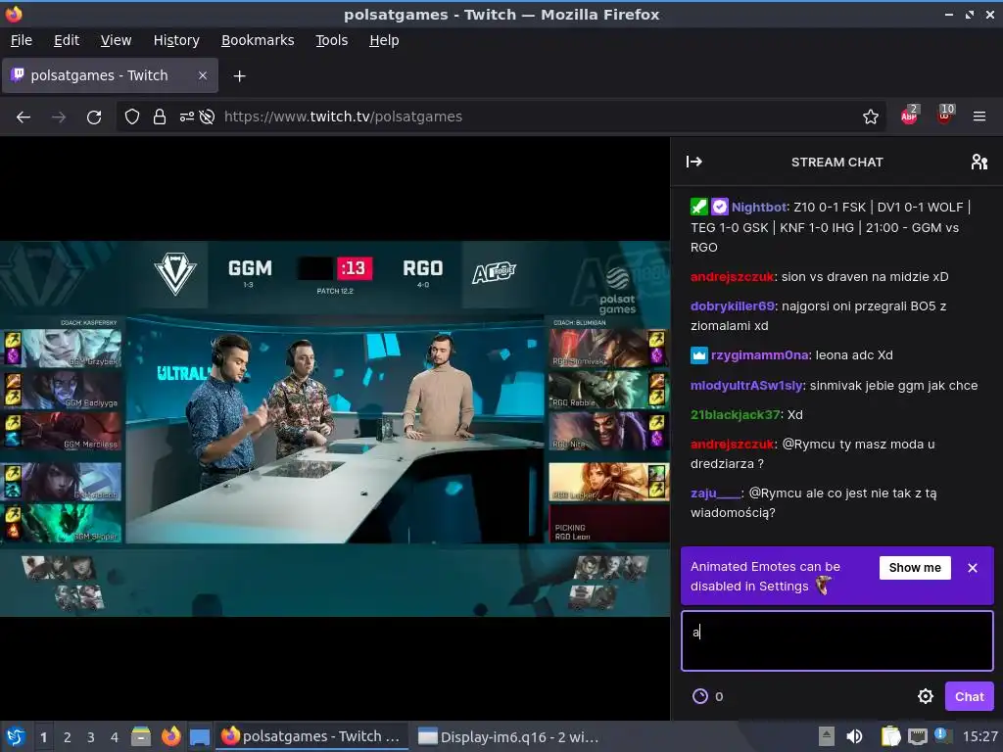Open the Firefox hamburger menu
The height and width of the screenshot is (752, 1003).
point(979,117)
